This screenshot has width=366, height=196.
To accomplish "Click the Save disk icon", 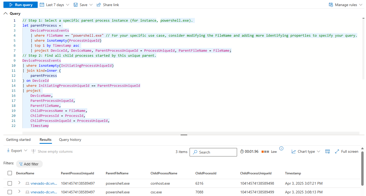I will [76, 5].
